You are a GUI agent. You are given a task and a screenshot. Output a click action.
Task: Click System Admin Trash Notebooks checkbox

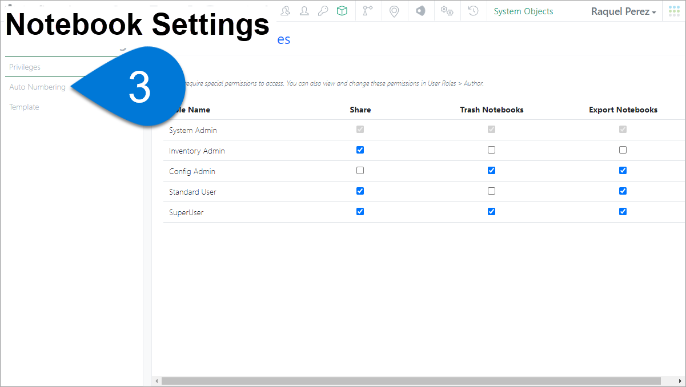point(491,130)
